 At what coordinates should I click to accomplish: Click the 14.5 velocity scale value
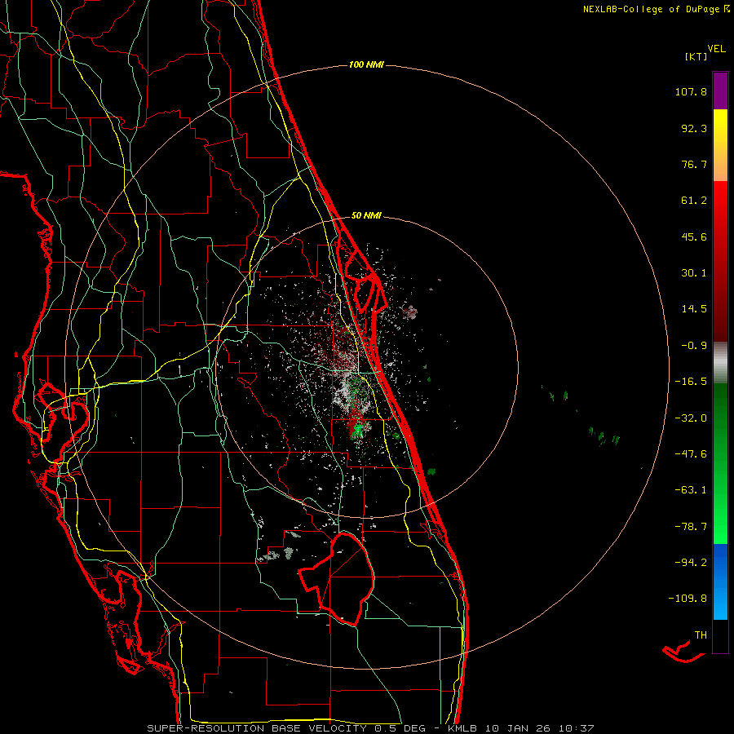(694, 309)
